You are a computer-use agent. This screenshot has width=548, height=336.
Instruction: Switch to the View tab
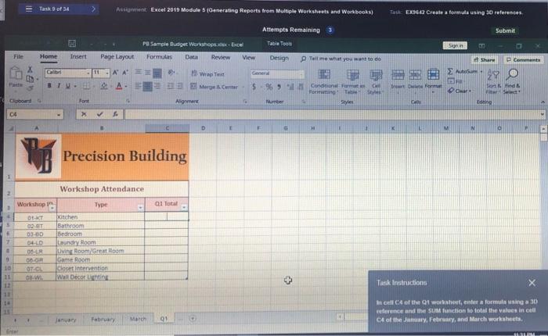tap(248, 58)
